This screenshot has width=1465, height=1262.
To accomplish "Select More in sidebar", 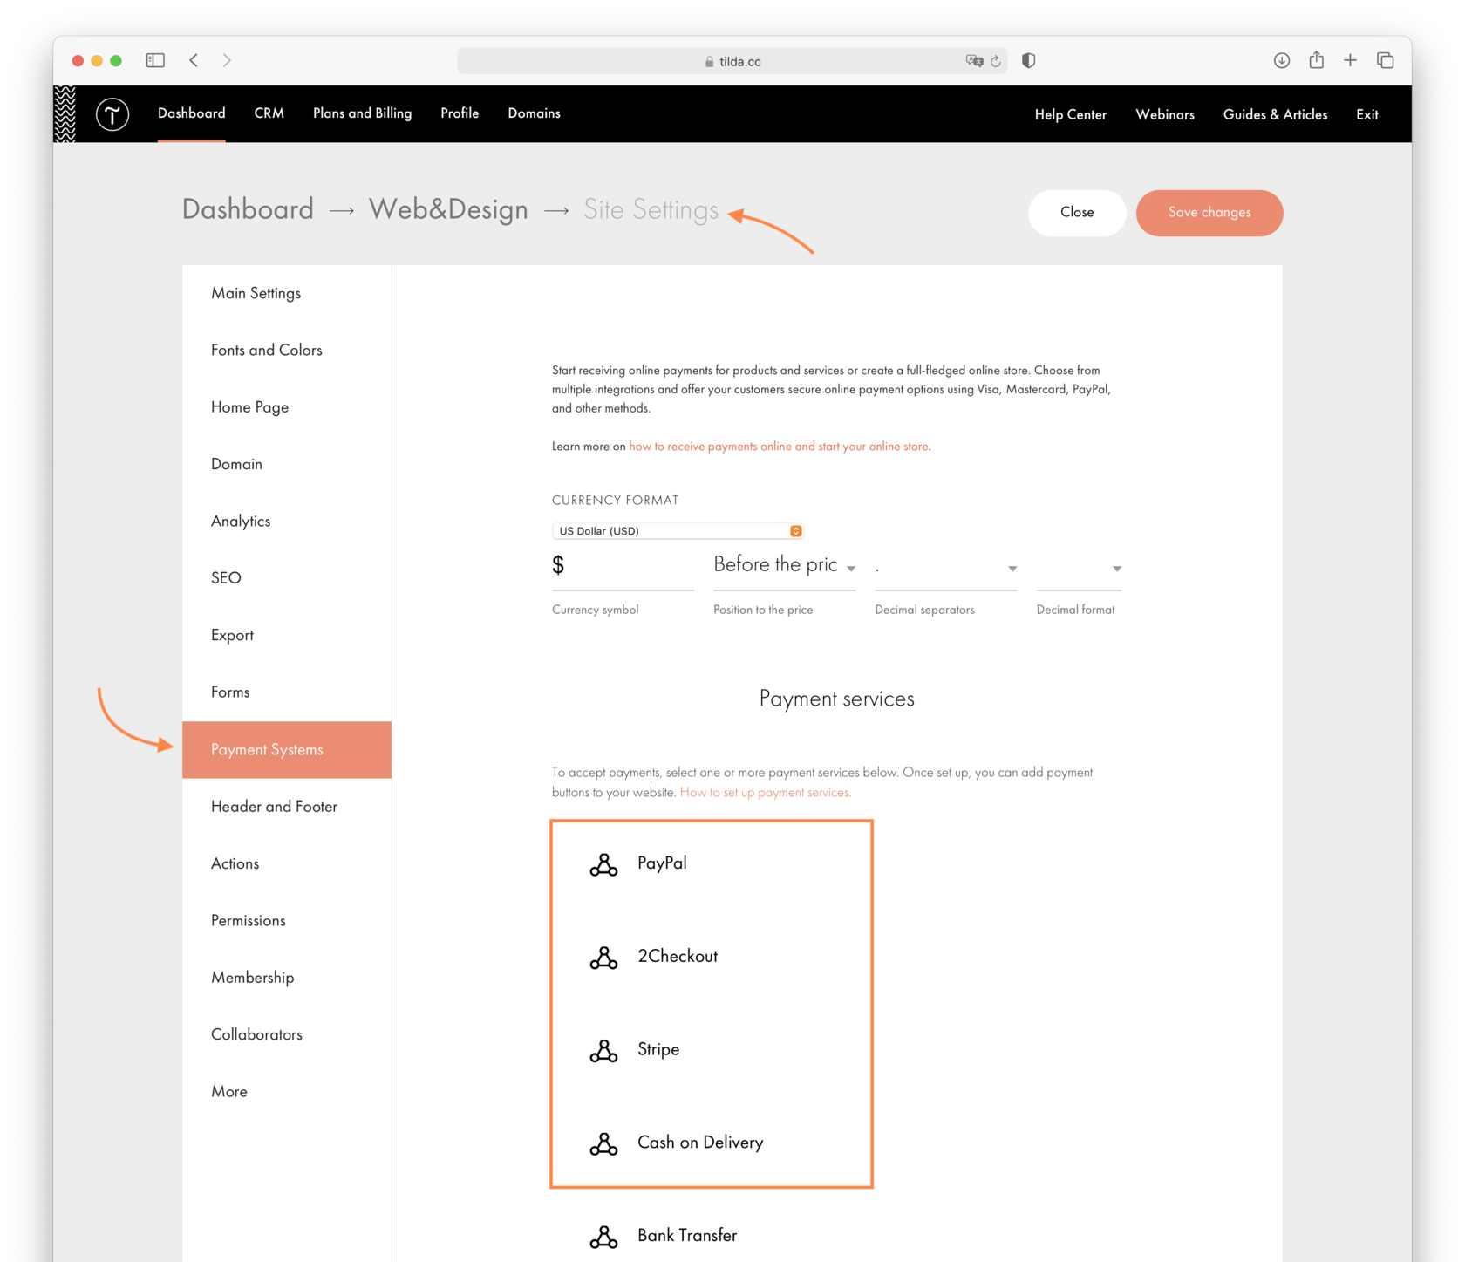I will point(287,1092).
